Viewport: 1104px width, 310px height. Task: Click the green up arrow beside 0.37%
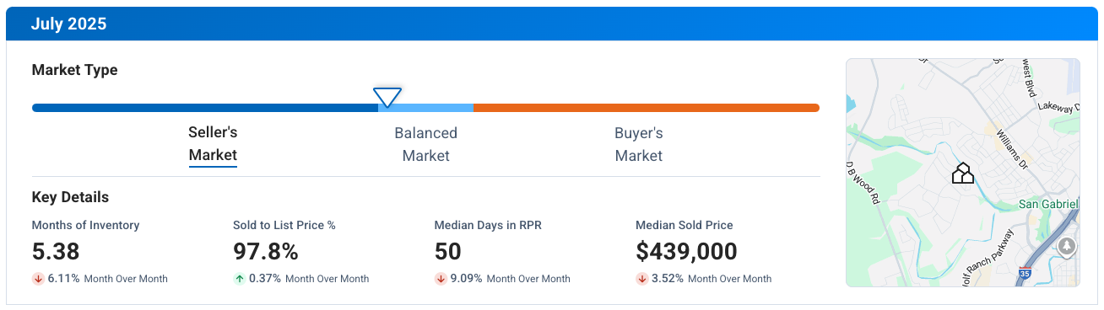coord(239,279)
